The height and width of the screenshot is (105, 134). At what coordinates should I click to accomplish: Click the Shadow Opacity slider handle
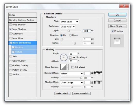click(72, 87)
